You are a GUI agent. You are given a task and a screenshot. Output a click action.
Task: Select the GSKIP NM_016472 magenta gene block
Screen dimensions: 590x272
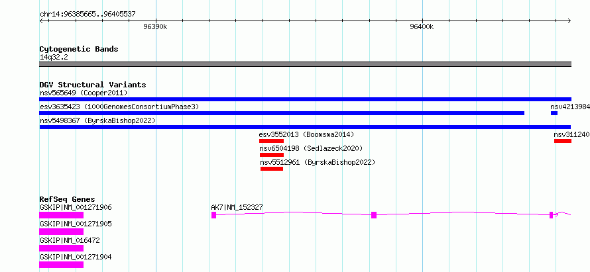[62, 248]
